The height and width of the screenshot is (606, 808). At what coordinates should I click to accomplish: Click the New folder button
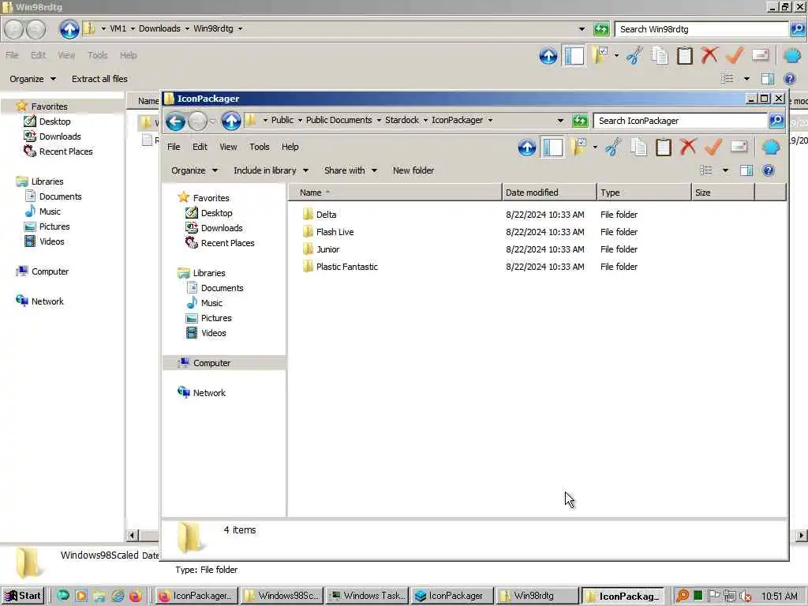point(413,170)
